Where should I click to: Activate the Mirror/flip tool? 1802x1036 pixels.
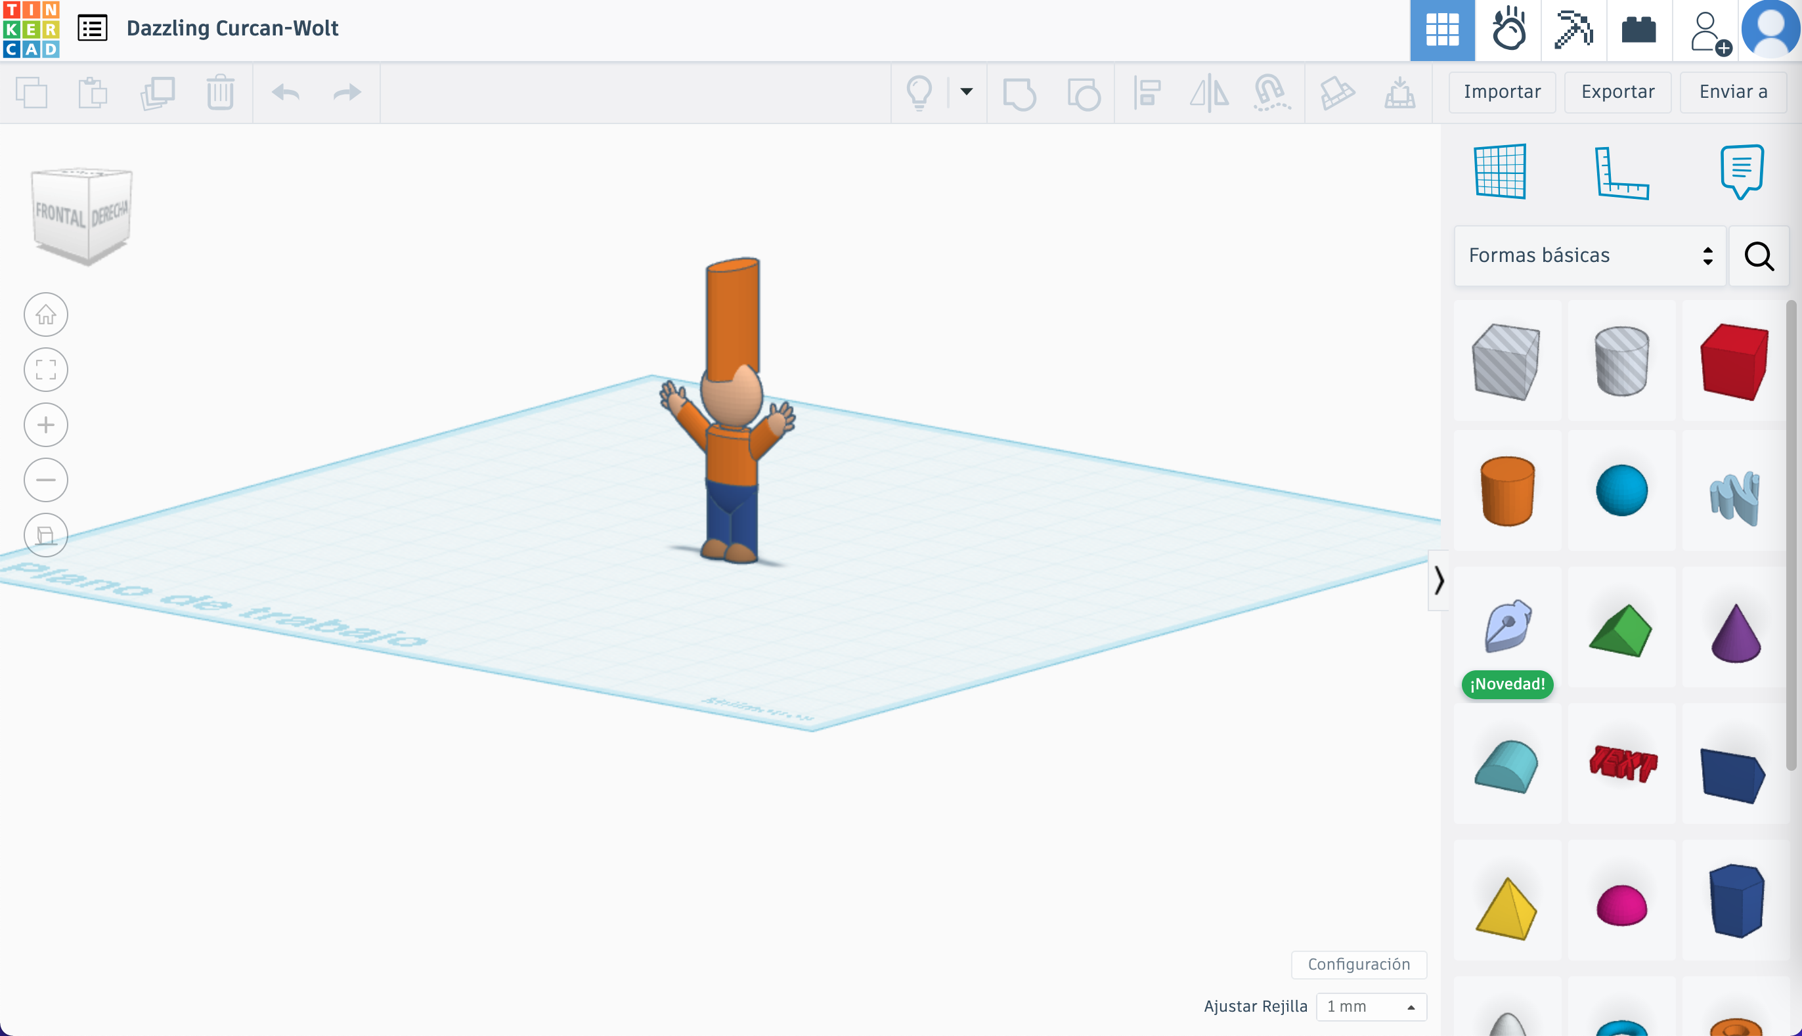(x=1209, y=93)
